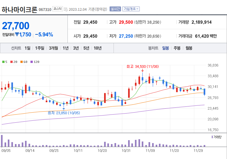Click the 전일 value 29,450
This screenshot has width=227, height=159.
tap(90, 22)
